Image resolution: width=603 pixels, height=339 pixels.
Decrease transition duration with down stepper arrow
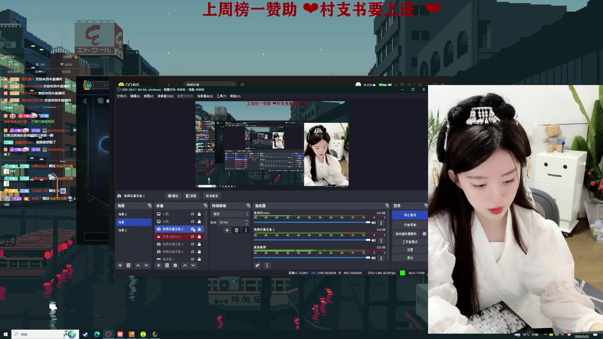click(x=247, y=224)
